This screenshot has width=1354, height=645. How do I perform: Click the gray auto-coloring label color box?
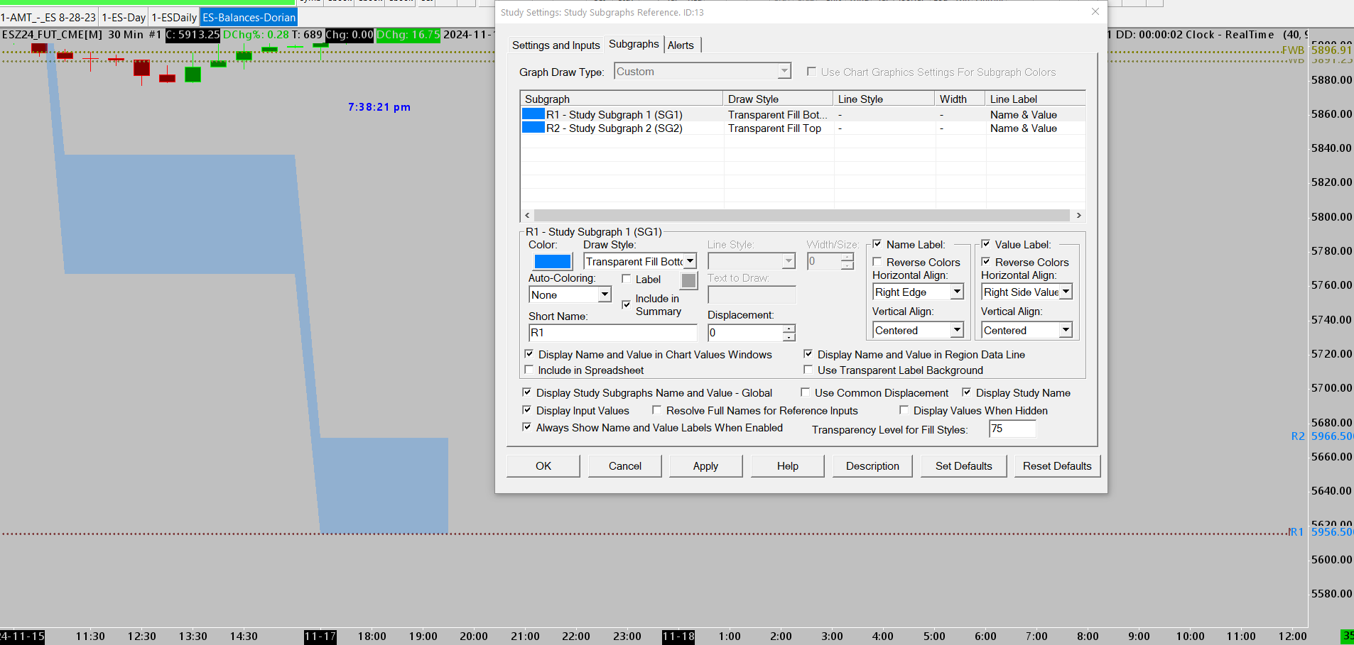(688, 280)
